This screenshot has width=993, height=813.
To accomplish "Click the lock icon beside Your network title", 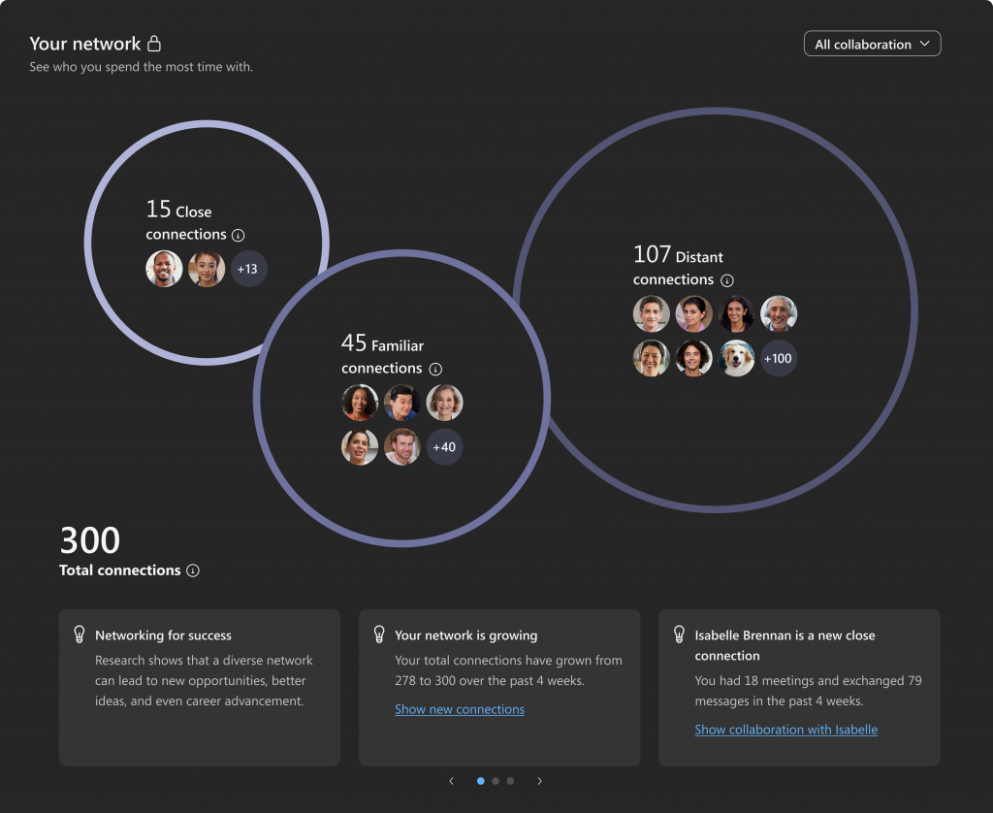I will (x=155, y=43).
